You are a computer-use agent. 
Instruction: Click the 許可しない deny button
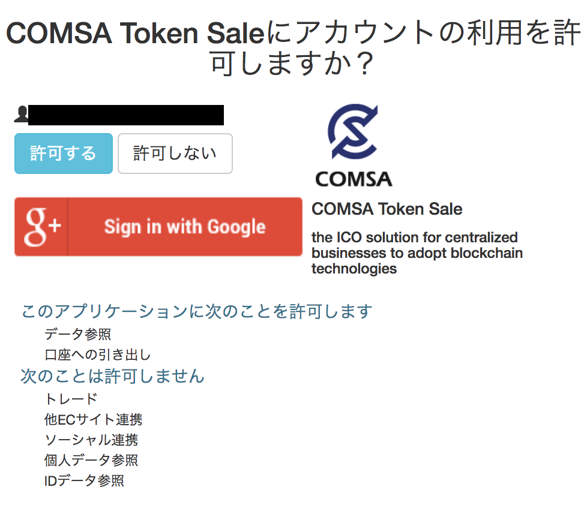click(175, 154)
